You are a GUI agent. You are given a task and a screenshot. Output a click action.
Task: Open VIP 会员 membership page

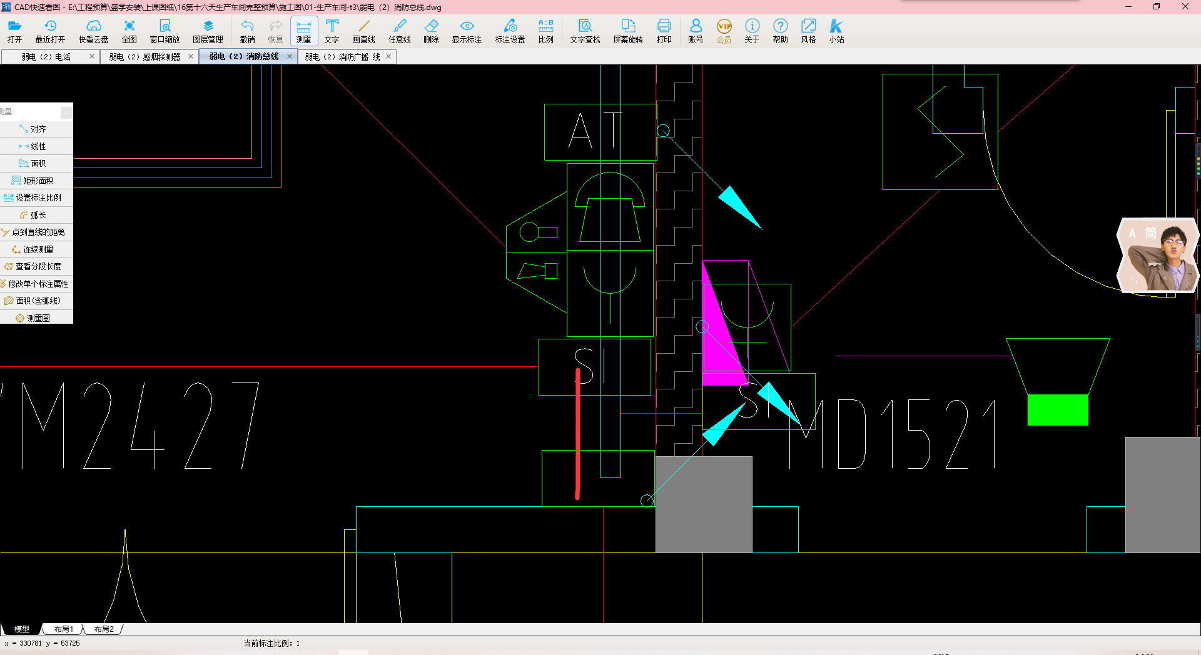[724, 31]
